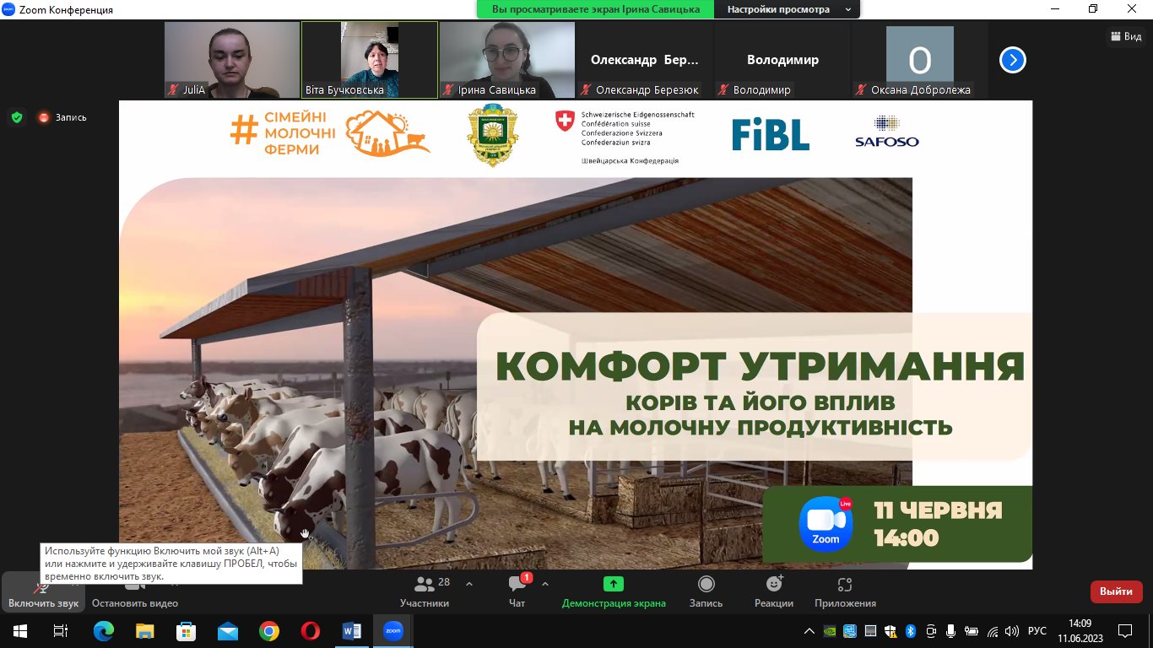Click the red Выйти leave button
The width and height of the screenshot is (1153, 648).
click(x=1116, y=591)
